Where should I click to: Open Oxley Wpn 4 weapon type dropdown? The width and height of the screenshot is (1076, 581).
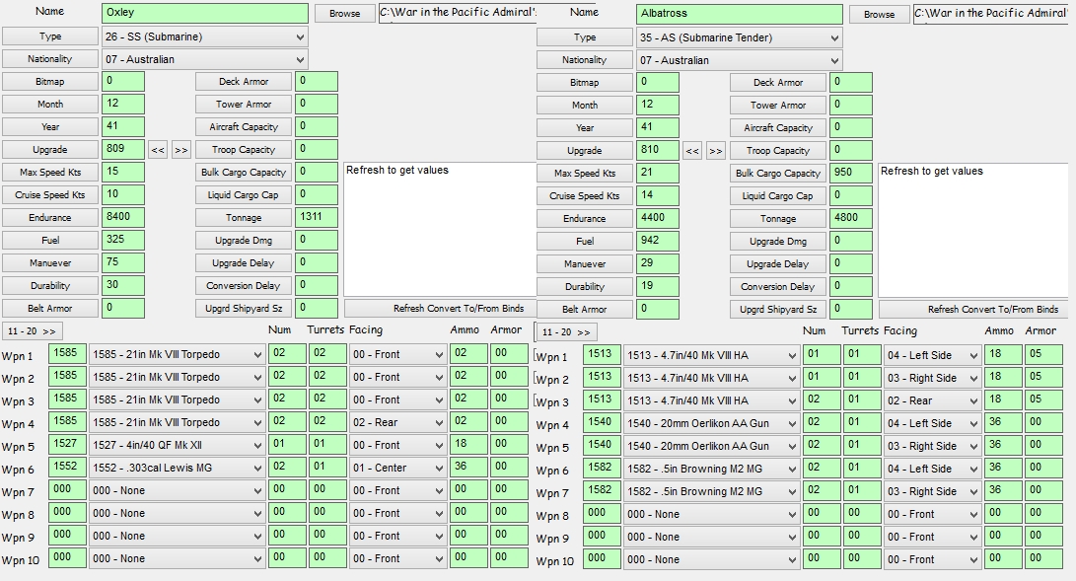(178, 422)
